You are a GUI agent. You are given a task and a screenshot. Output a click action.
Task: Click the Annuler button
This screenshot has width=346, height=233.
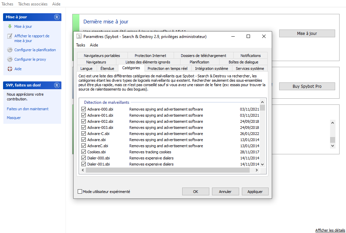pos(225,192)
